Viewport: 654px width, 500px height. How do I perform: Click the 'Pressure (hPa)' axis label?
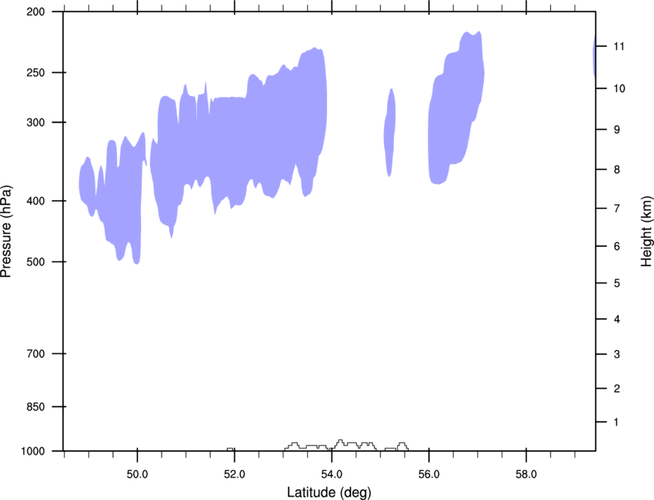pyautogui.click(x=6, y=232)
